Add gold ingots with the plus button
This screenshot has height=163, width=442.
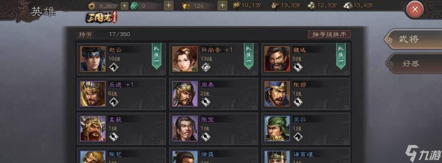pyautogui.click(x=222, y=5)
